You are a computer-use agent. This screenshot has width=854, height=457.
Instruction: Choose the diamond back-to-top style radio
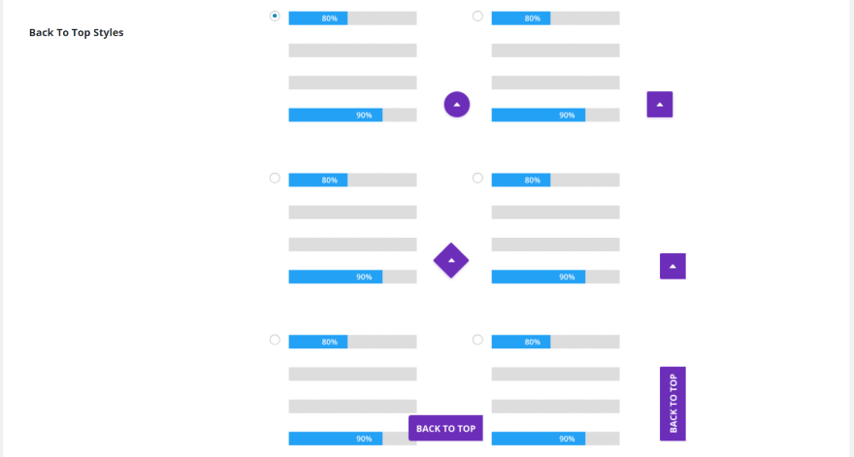pos(276,179)
